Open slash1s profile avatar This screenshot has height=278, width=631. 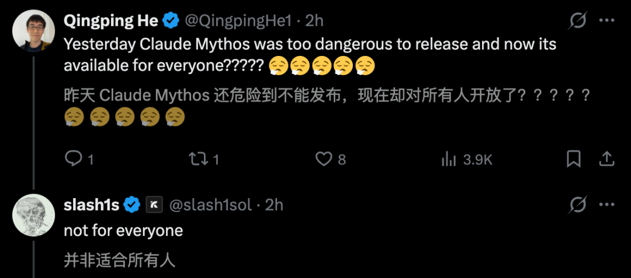(33, 214)
